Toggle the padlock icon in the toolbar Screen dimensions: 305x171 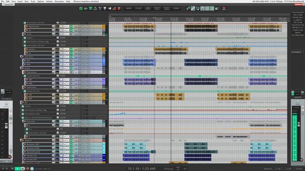[217, 9]
